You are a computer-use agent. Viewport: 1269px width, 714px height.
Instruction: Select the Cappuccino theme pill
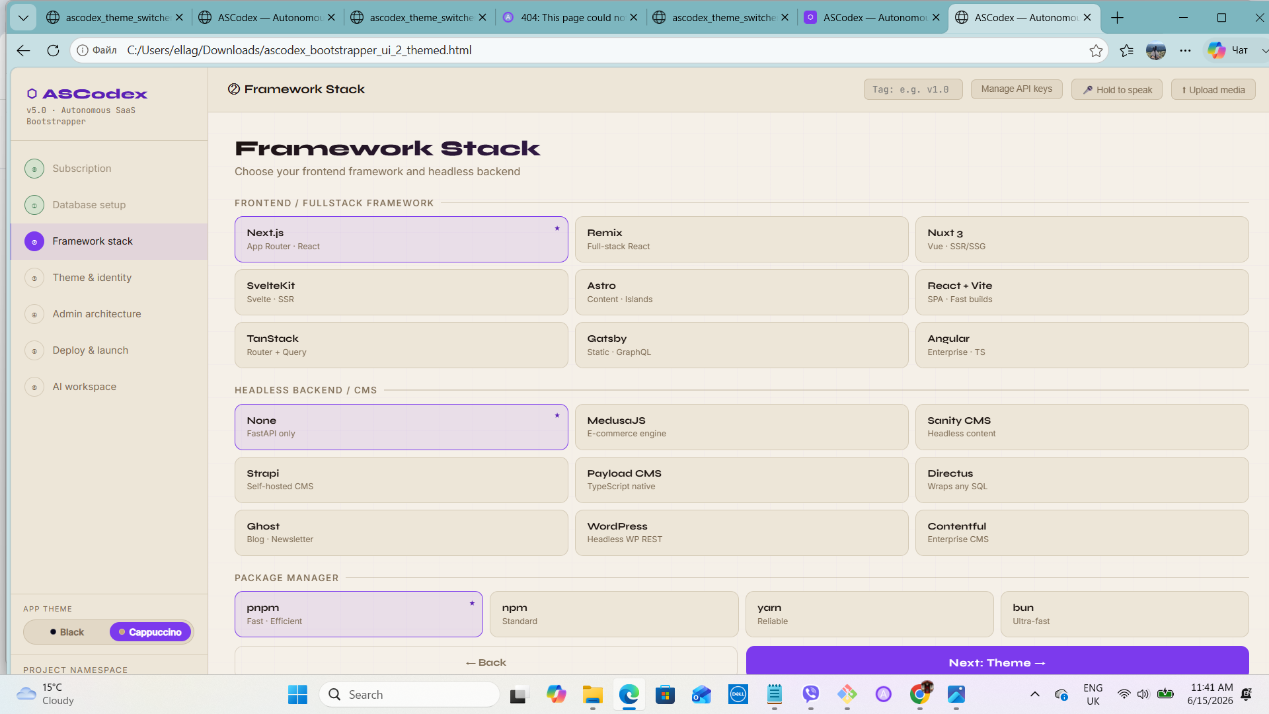[150, 632]
